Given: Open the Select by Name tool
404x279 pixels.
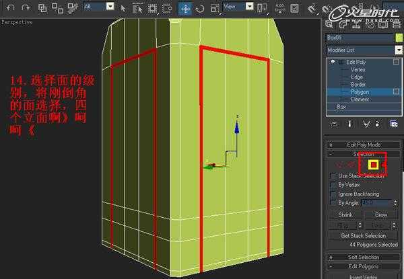Looking at the screenshot, I should click(x=137, y=9).
